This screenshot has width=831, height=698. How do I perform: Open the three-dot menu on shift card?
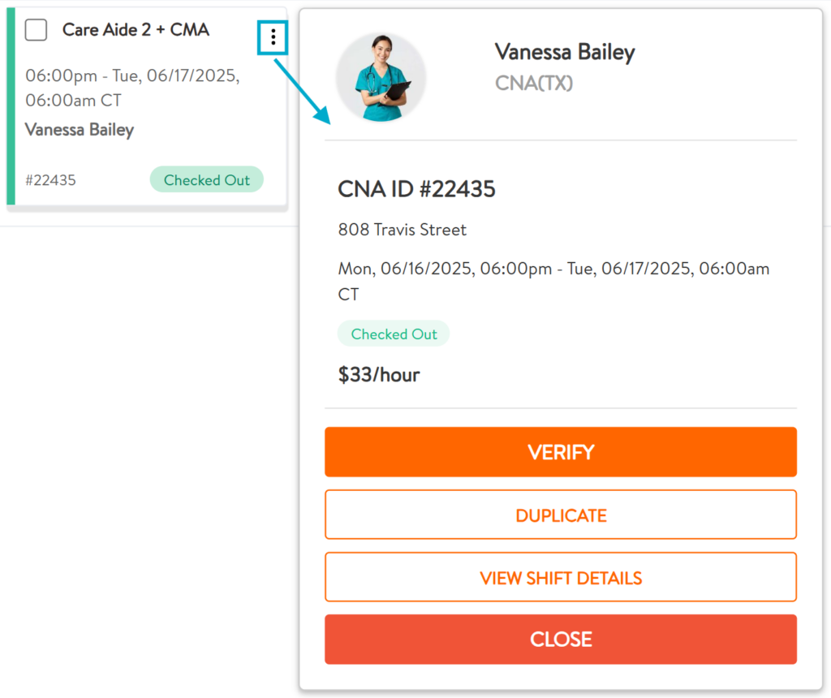pyautogui.click(x=273, y=37)
